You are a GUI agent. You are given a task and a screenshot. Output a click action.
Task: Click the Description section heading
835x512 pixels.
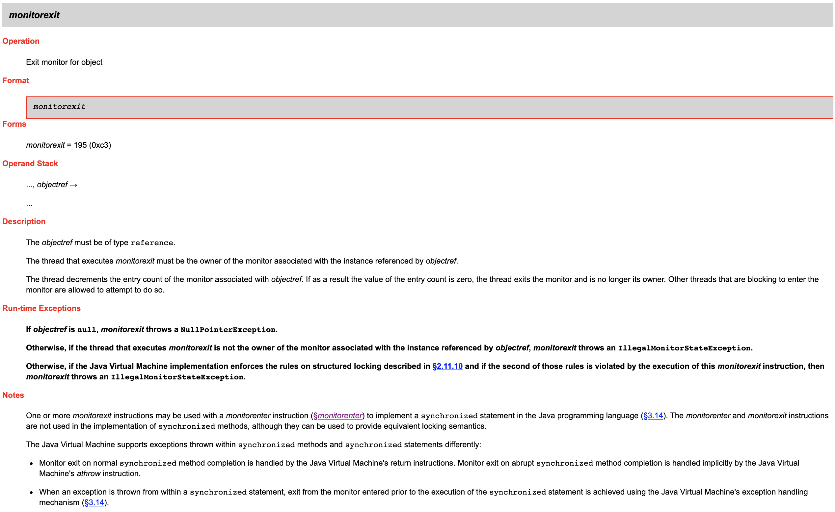24,221
